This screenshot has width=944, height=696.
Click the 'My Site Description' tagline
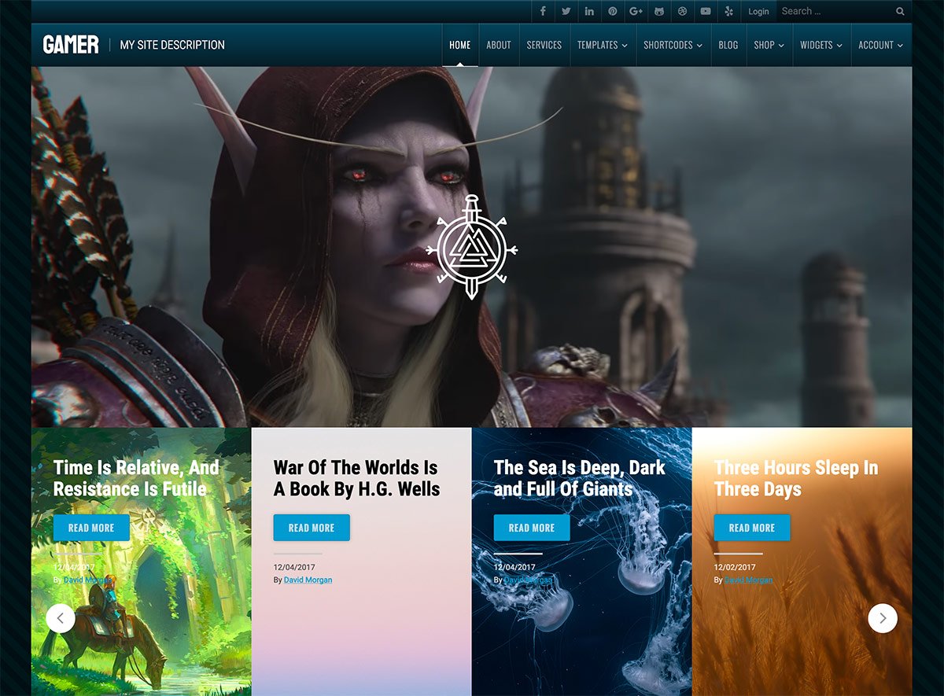(172, 45)
